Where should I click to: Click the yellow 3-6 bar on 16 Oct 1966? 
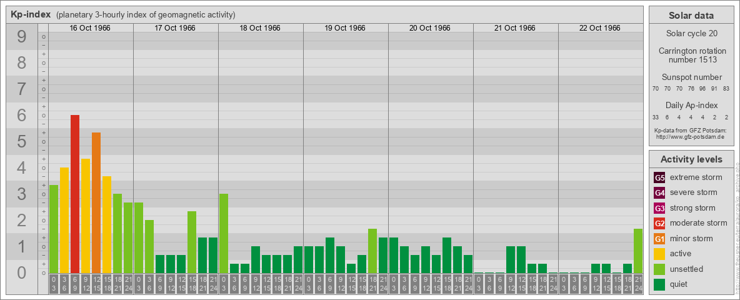click(x=64, y=220)
